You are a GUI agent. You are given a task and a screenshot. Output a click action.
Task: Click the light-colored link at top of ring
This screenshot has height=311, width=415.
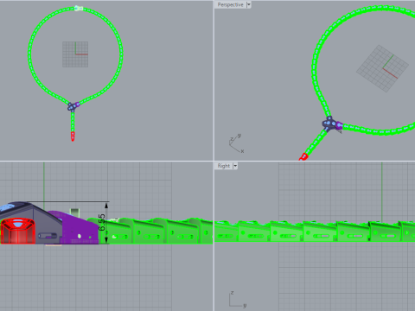[79, 9]
